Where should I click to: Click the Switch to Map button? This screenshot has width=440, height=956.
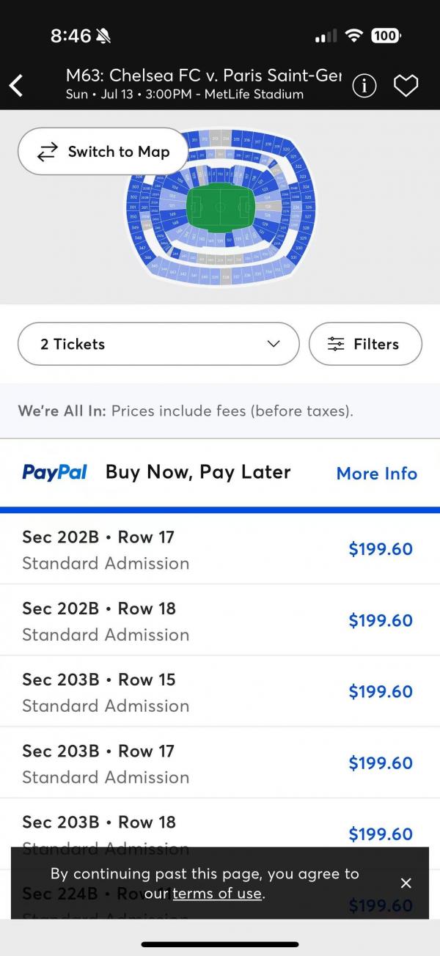pyautogui.click(x=103, y=152)
